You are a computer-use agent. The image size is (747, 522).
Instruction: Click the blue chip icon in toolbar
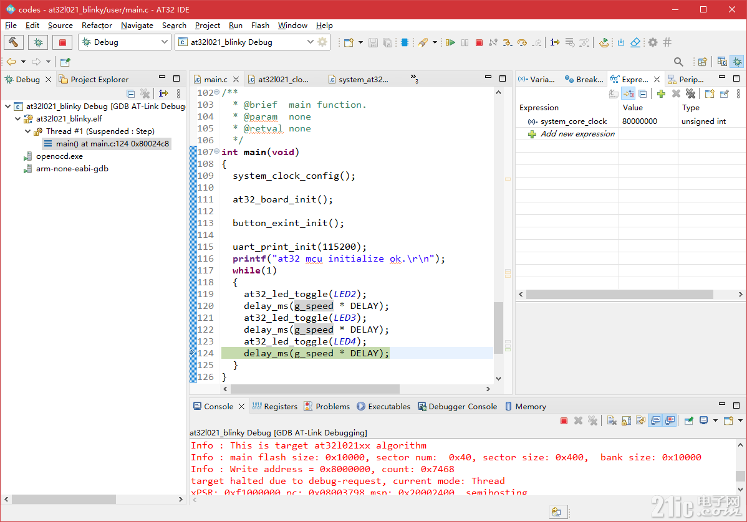click(405, 42)
